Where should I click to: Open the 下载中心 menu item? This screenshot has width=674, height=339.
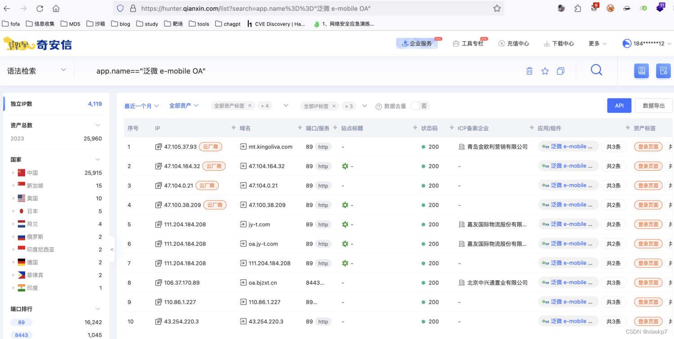click(559, 44)
